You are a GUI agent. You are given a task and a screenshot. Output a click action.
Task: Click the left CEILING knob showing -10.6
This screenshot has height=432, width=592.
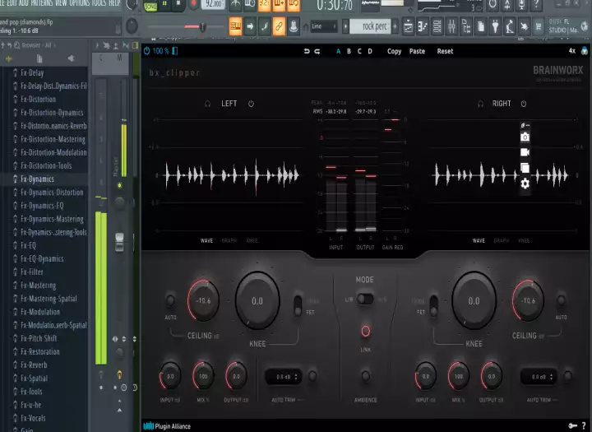point(203,301)
